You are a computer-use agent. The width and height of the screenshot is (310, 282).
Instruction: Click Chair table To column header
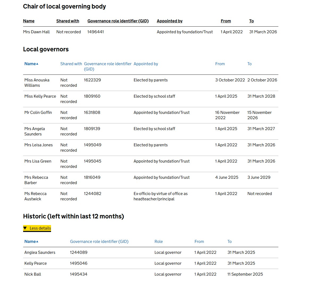[251, 21]
